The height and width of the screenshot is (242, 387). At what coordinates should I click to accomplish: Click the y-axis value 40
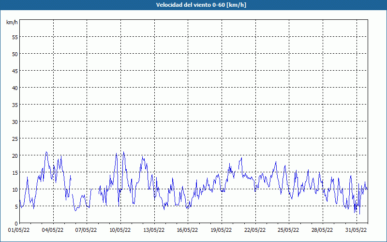15,88
